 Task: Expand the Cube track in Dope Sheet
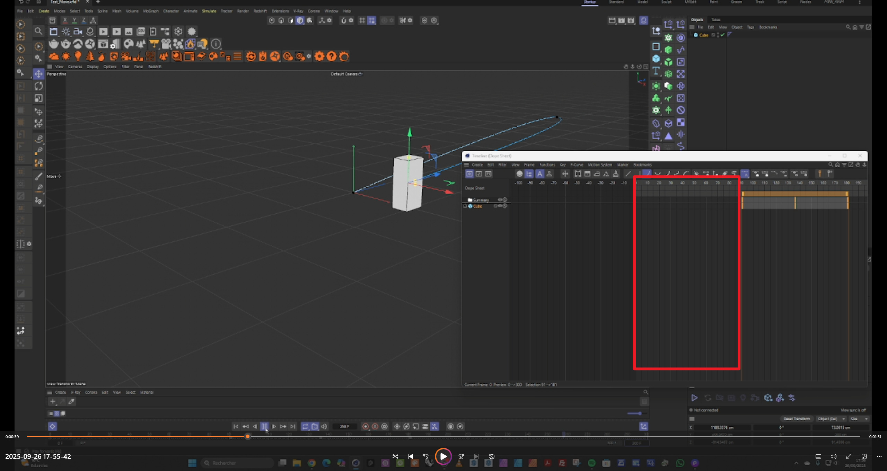[x=465, y=206]
